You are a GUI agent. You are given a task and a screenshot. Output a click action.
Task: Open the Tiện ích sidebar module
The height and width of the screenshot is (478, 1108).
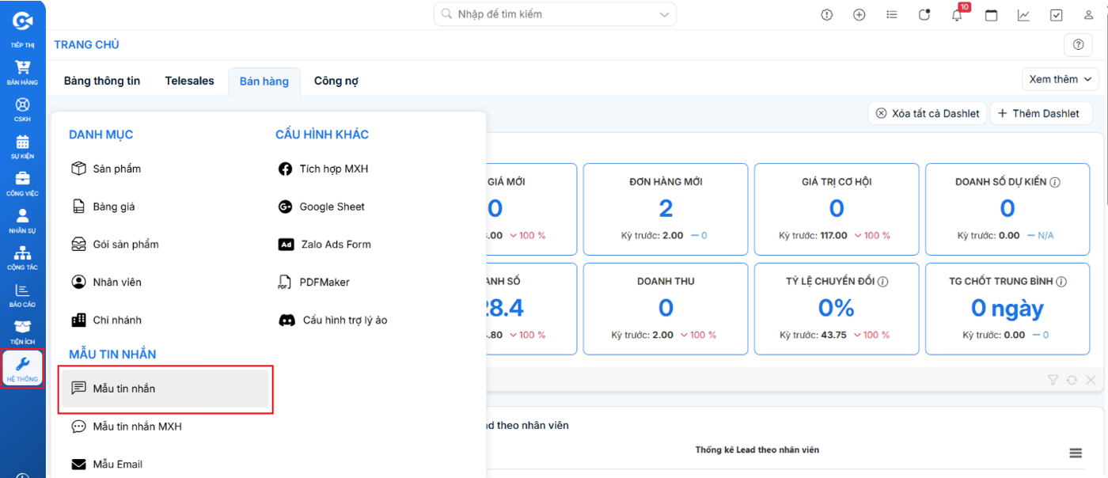pyautogui.click(x=22, y=332)
